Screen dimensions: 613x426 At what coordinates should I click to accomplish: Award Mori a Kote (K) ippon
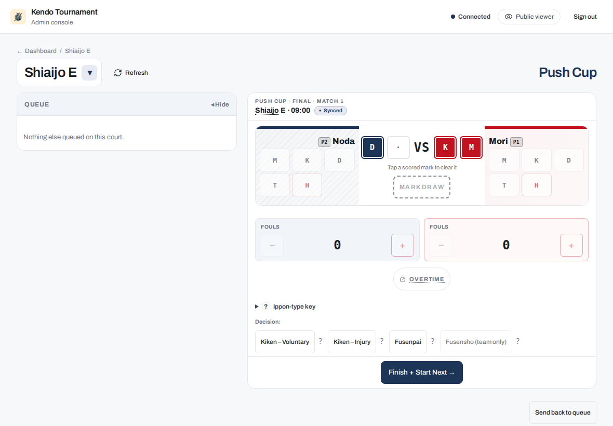click(x=536, y=160)
